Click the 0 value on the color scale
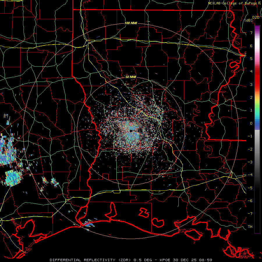This screenshot has height=262, width=262. (x=251, y=123)
